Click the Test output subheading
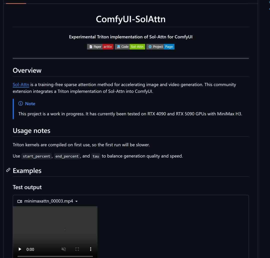 27,187
